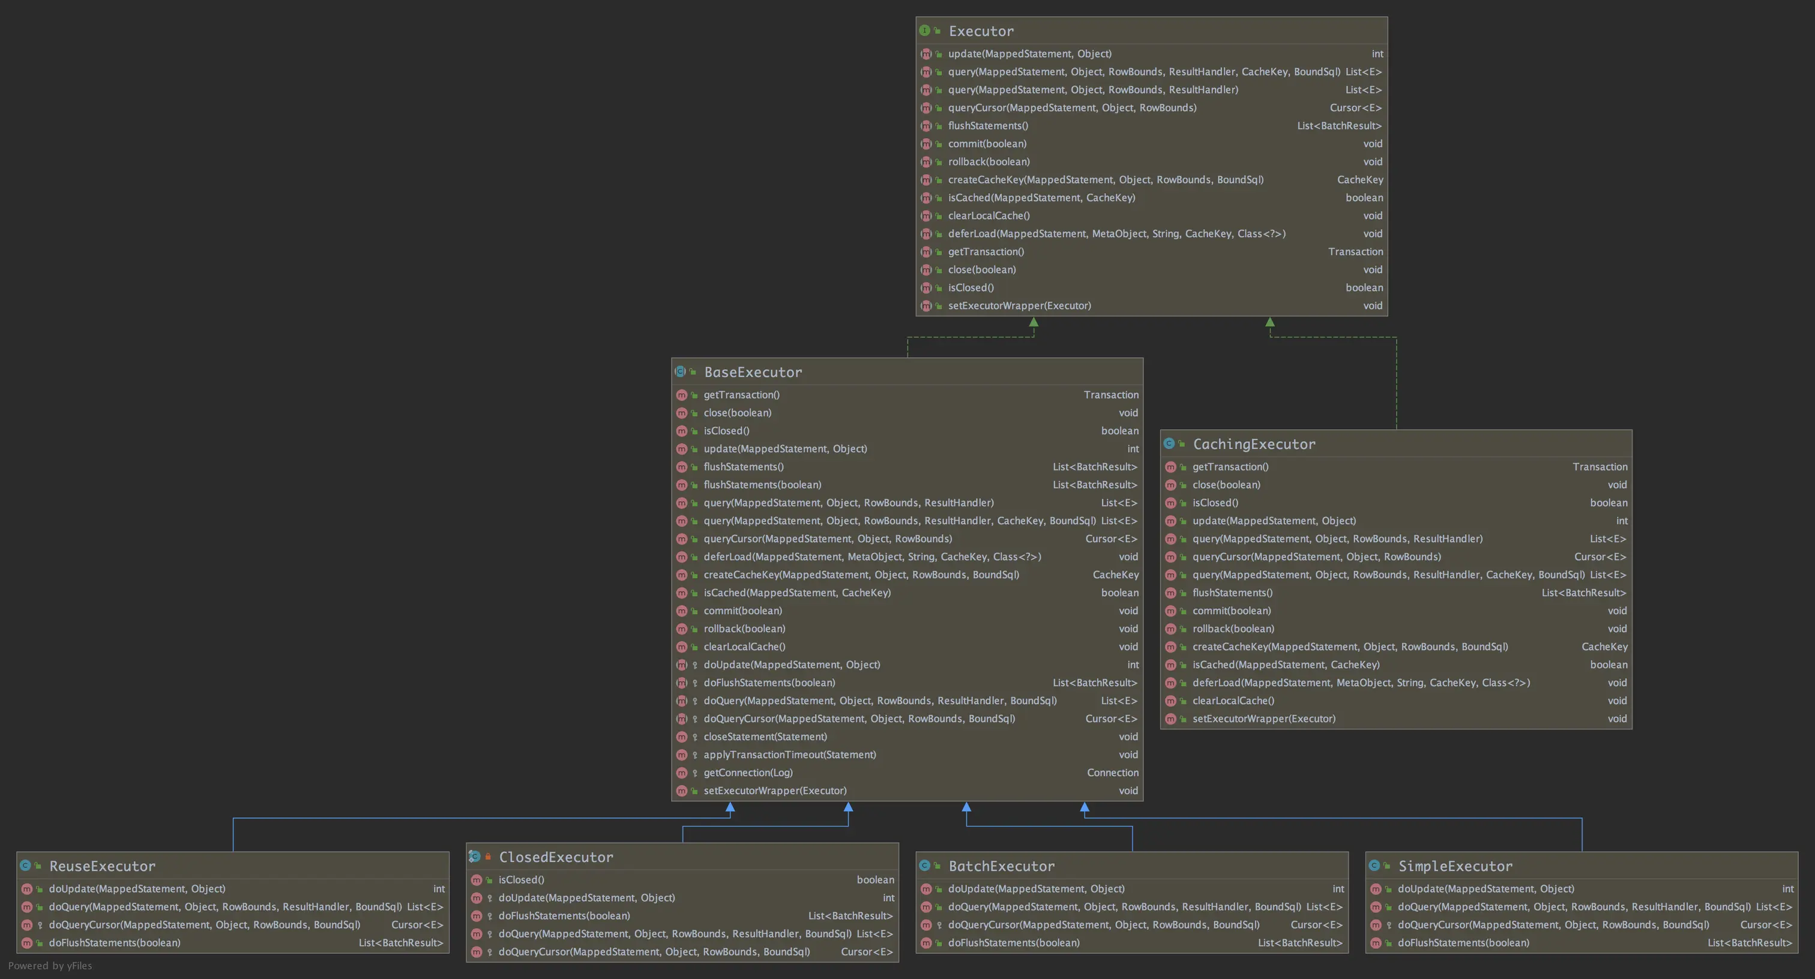1815x979 pixels.
Task: Select doUpdate method in SimpleExecutor
Action: point(1485,889)
